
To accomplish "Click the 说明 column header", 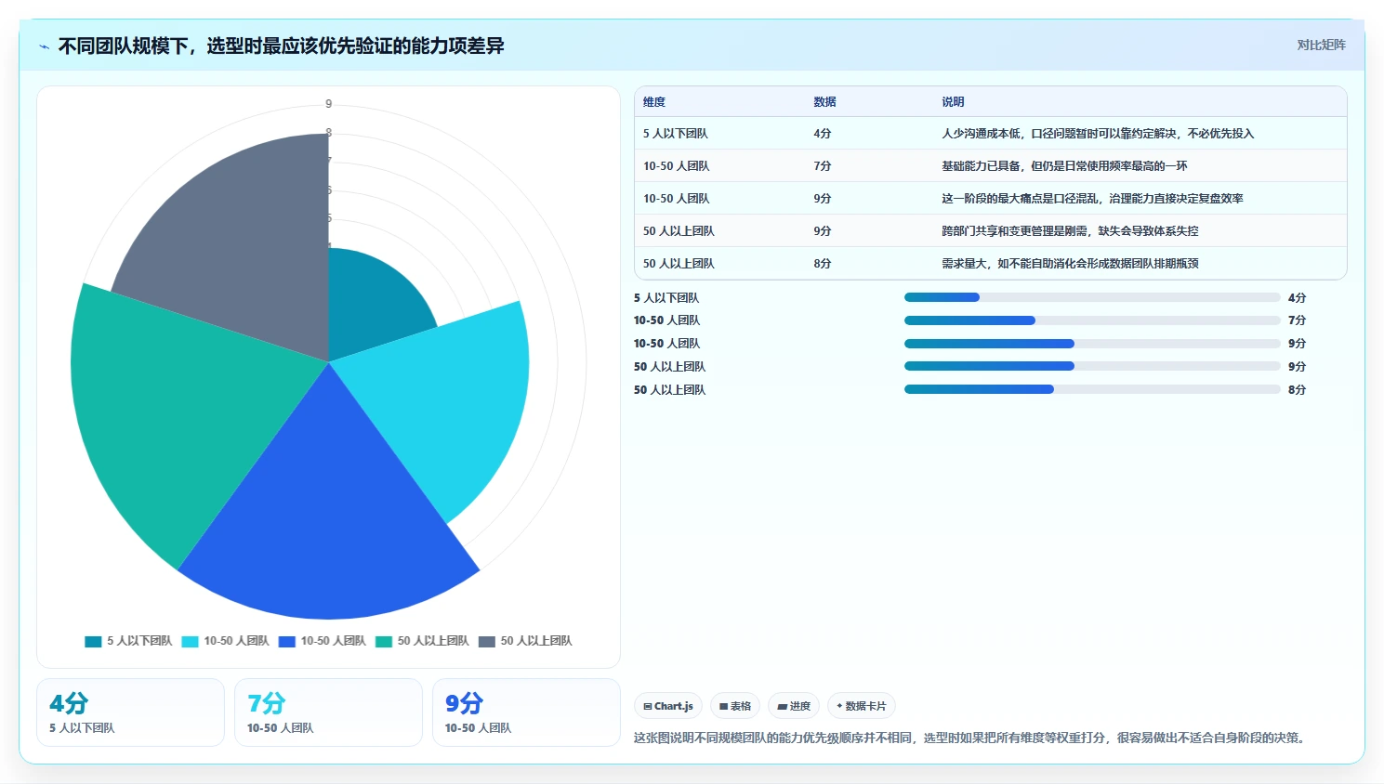I will 953,102.
